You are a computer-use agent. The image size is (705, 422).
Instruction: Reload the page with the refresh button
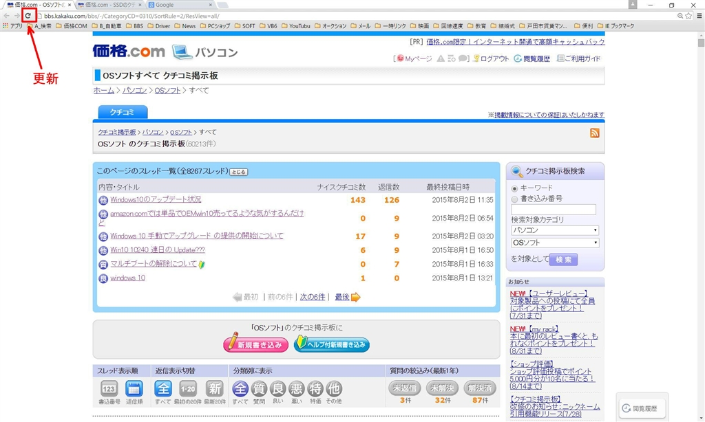(28, 16)
